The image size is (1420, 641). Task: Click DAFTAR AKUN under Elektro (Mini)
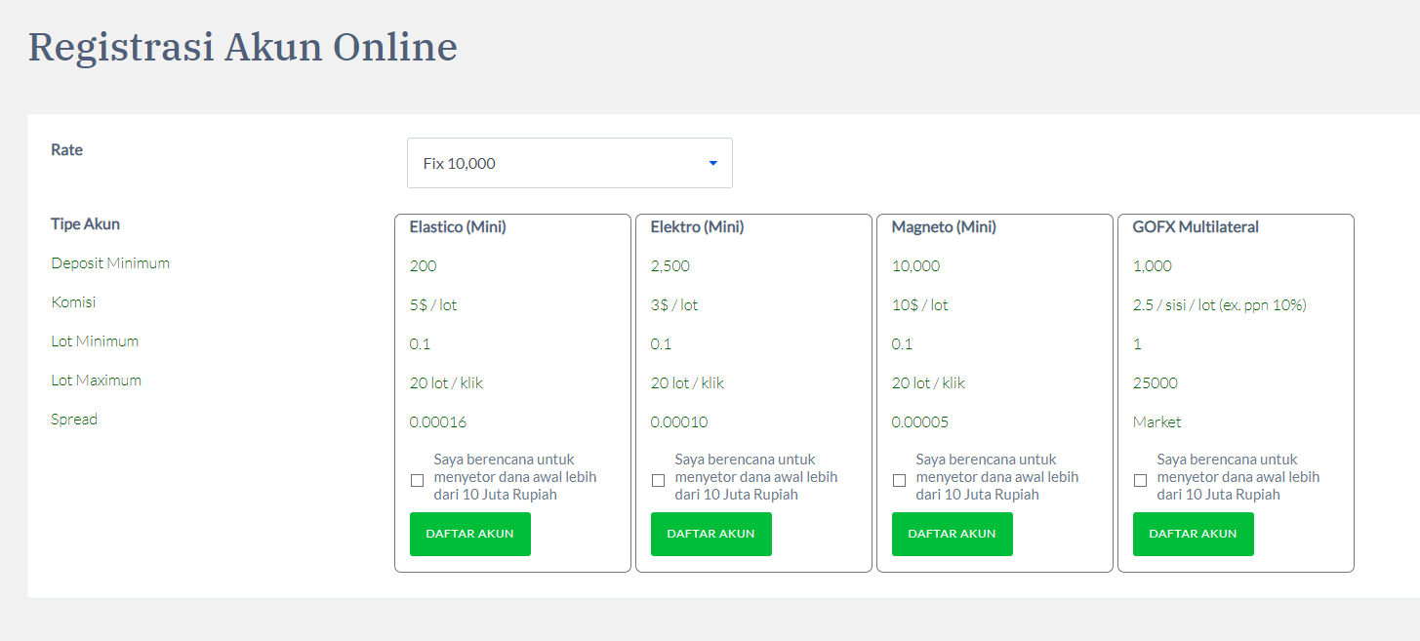coord(710,534)
